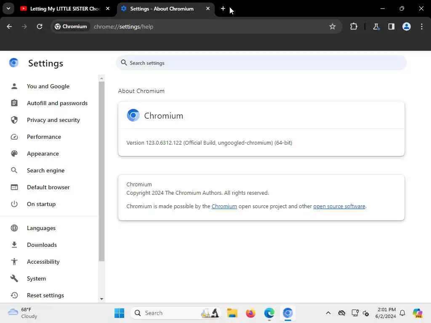Open Default browser settings
The width and height of the screenshot is (431, 323).
48,187
